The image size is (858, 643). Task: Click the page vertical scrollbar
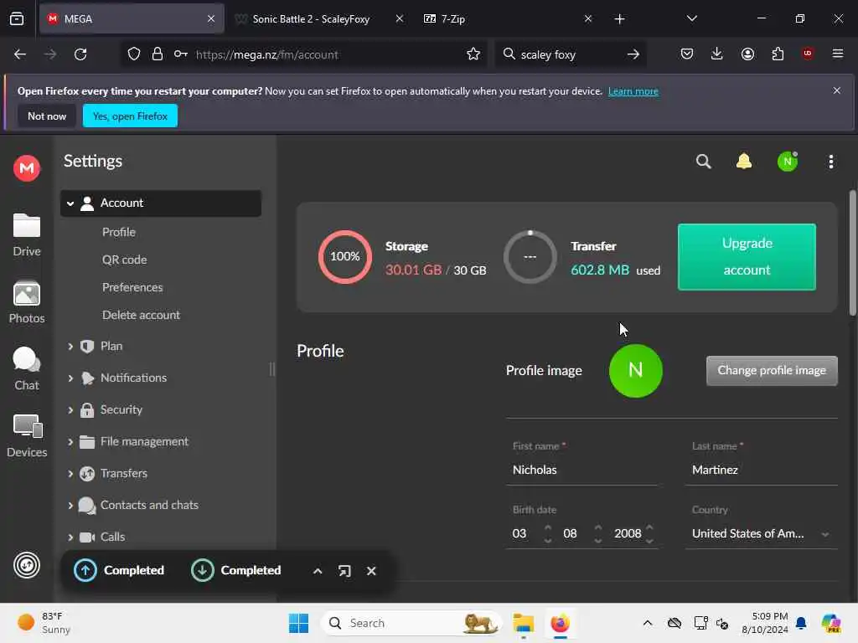(852, 253)
